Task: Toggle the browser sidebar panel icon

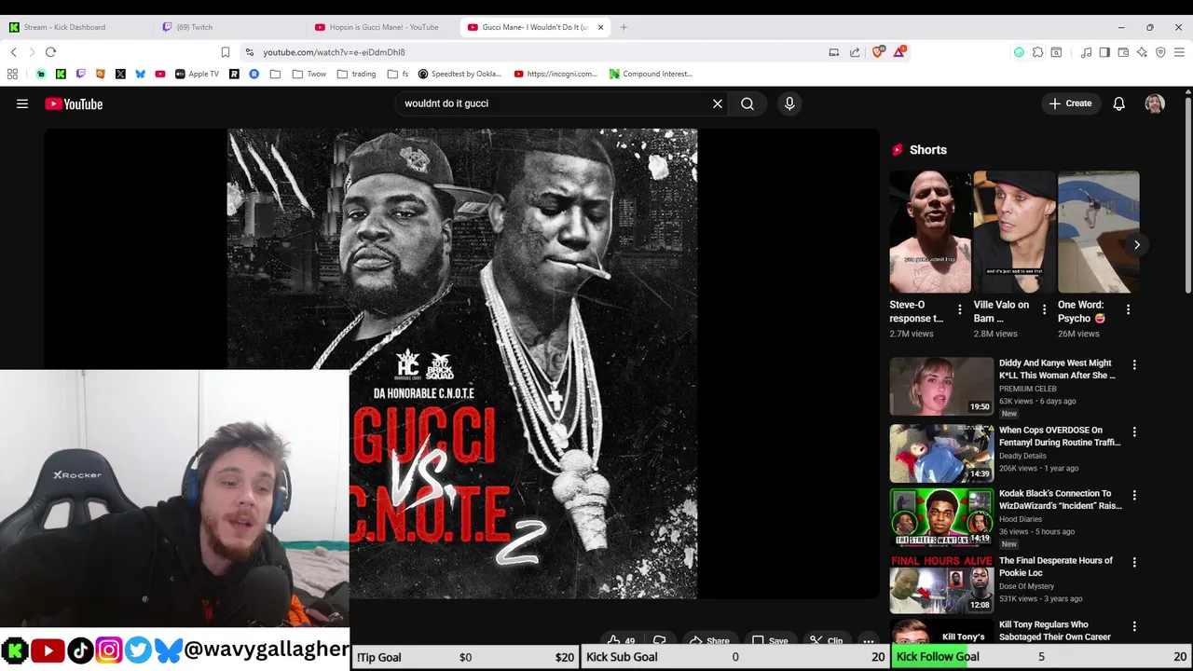Action: (1104, 52)
